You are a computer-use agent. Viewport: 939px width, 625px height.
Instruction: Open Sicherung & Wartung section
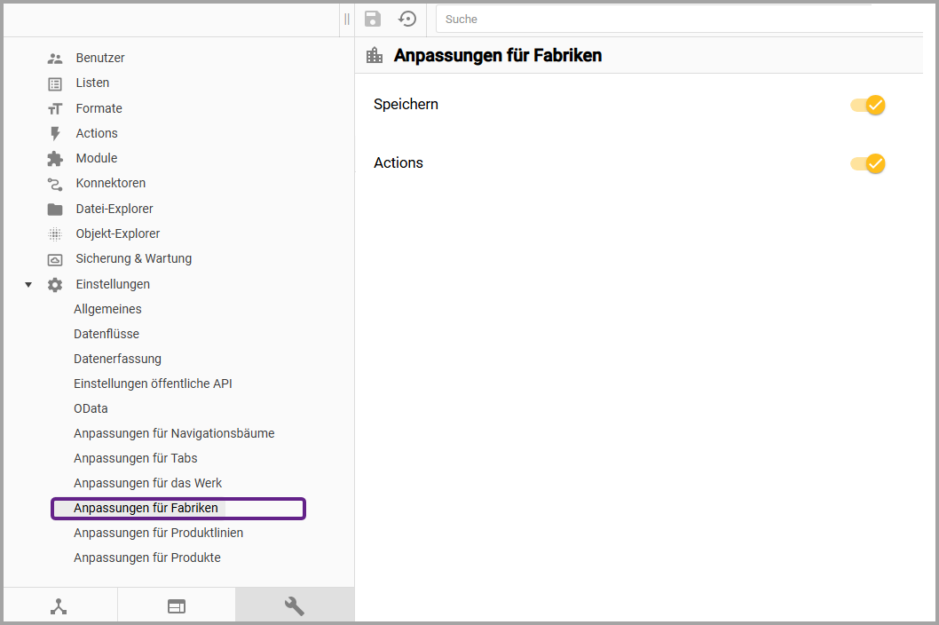(133, 258)
